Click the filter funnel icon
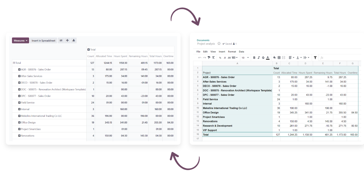 point(315,58)
